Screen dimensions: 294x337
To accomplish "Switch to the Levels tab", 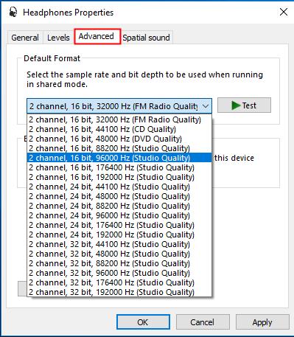I will pyautogui.click(x=58, y=38).
